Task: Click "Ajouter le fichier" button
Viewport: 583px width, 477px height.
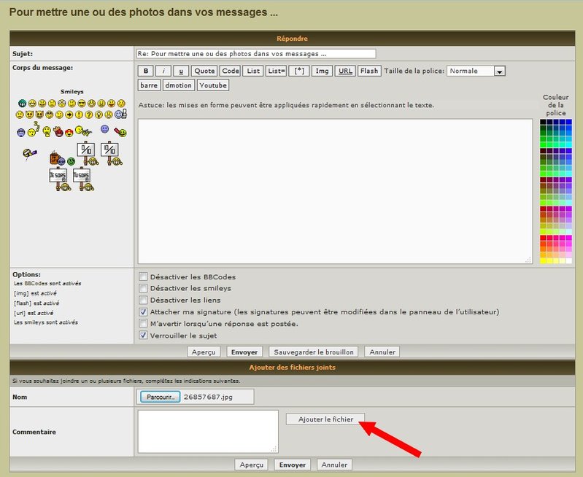Action: pyautogui.click(x=325, y=419)
